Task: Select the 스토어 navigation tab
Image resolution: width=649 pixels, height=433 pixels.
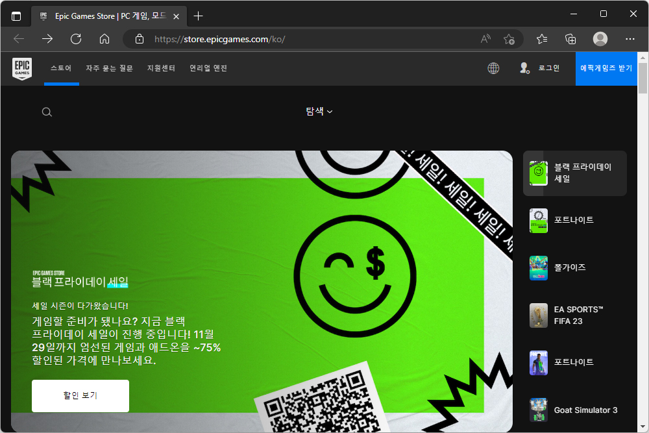Action: (61, 68)
